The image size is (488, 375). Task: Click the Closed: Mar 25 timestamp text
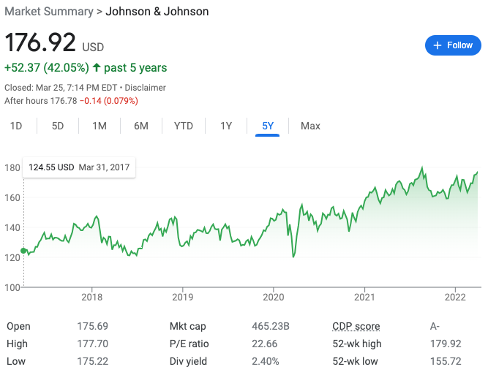61,88
